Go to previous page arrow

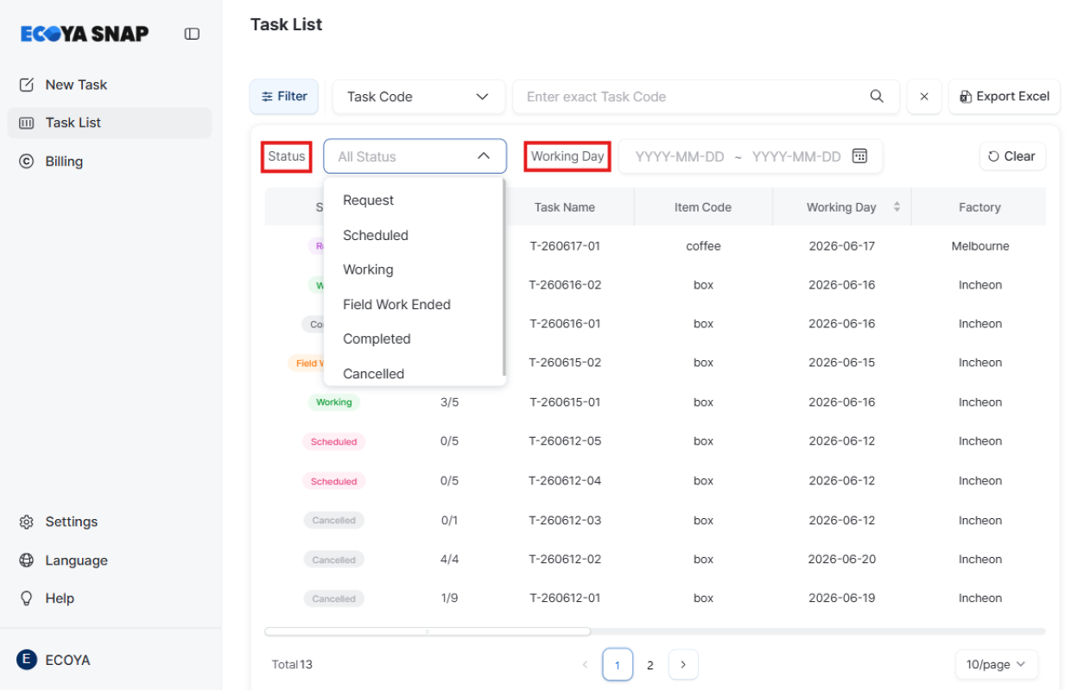click(585, 665)
